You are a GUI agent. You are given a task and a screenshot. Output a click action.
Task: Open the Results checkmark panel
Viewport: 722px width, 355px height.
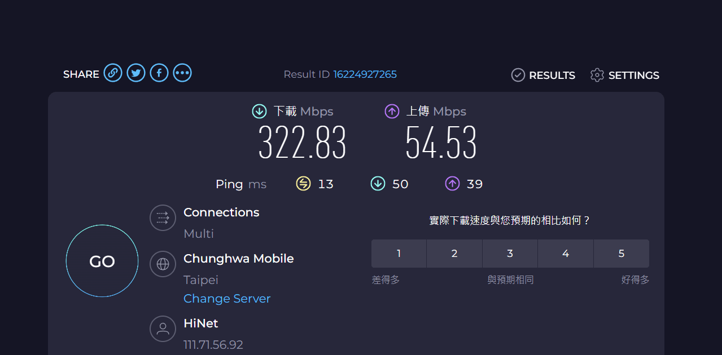coord(518,74)
